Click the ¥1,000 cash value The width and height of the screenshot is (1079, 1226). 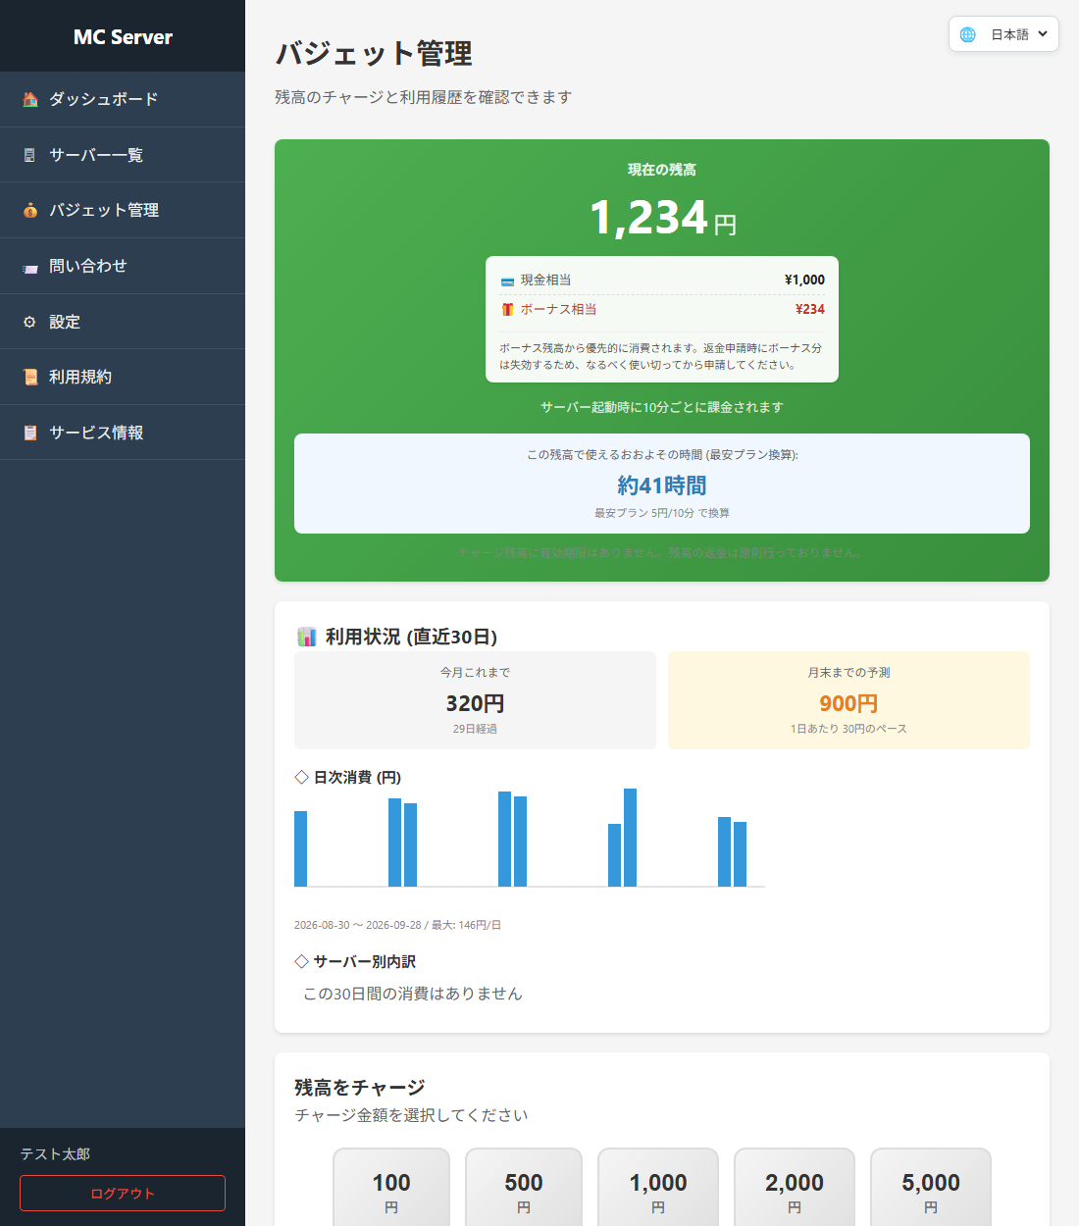click(x=804, y=281)
